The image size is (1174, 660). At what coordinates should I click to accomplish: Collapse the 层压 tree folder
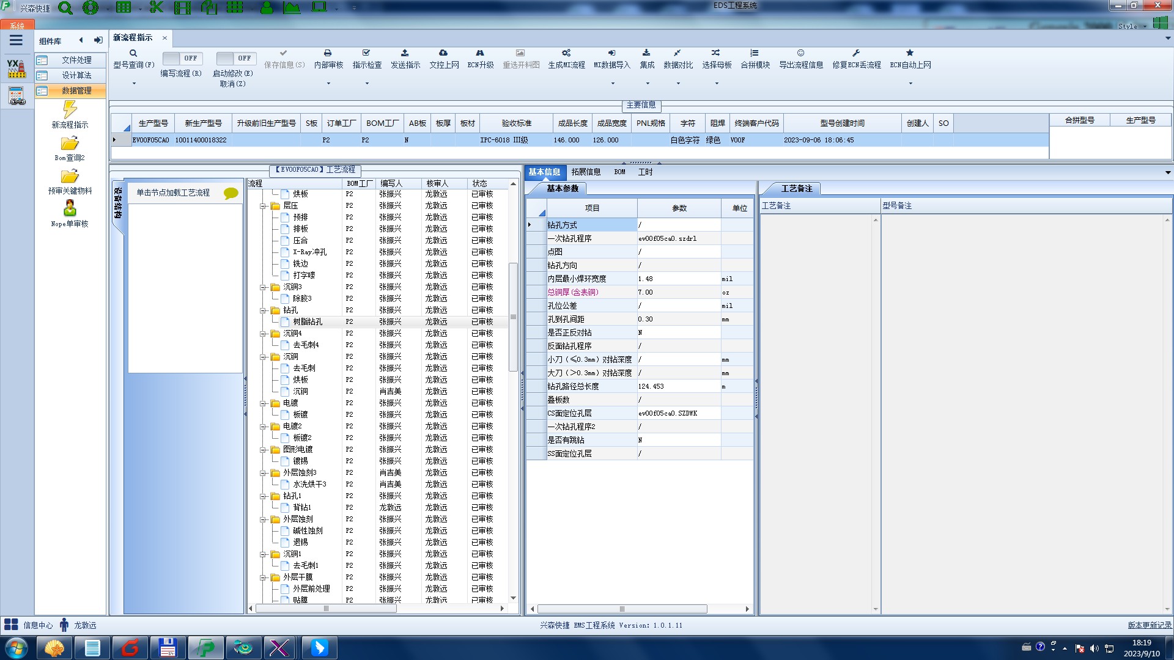pyautogui.click(x=263, y=206)
